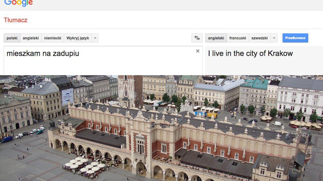The image size is (323, 181).
Task: Click the Google logo
Action: [18, 3]
